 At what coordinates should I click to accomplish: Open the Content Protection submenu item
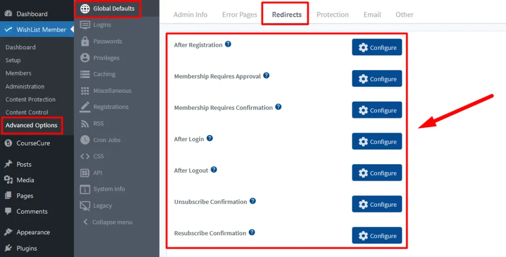point(30,99)
